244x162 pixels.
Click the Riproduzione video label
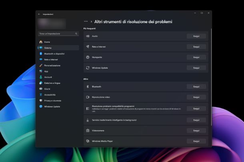pos(101,97)
